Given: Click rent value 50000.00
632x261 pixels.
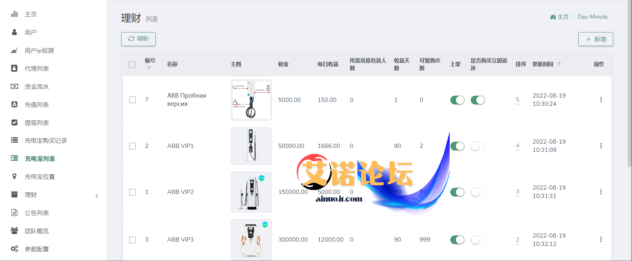Looking at the screenshot, I should coord(291,146).
